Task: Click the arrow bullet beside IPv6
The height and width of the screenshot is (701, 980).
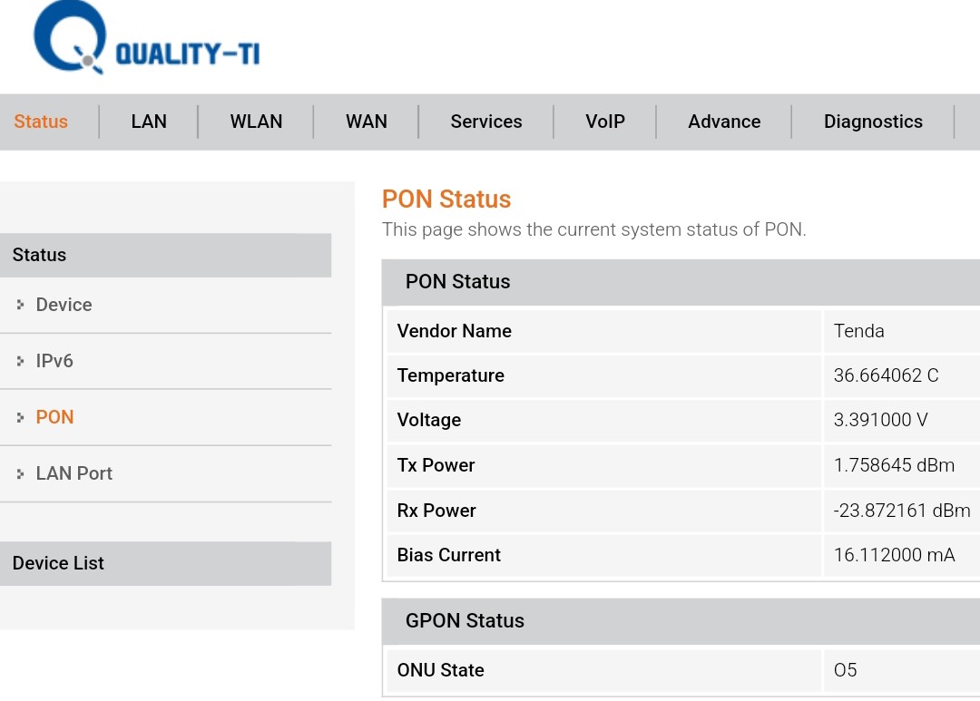Action: 20,361
